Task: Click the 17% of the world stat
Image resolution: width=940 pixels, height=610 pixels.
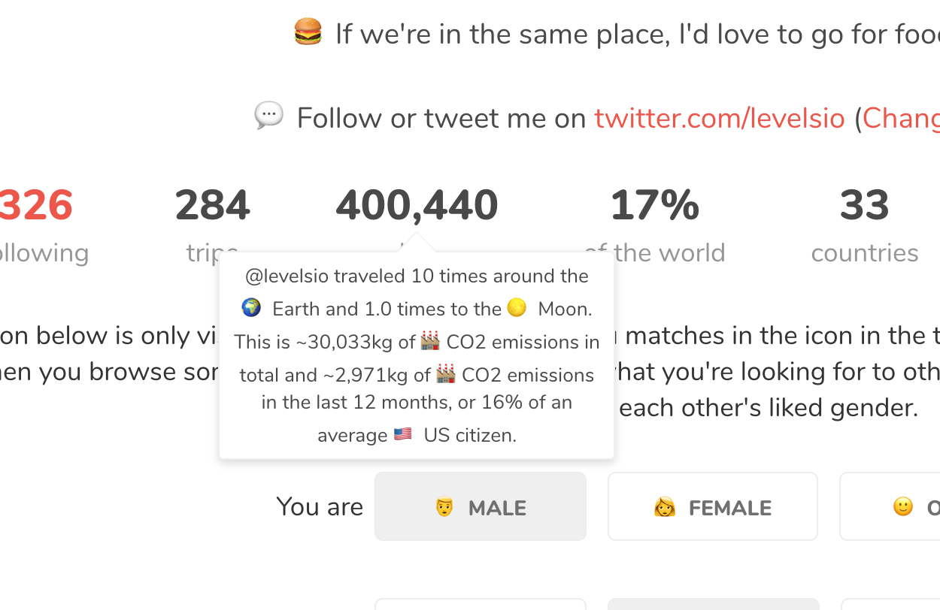Action: [654, 206]
